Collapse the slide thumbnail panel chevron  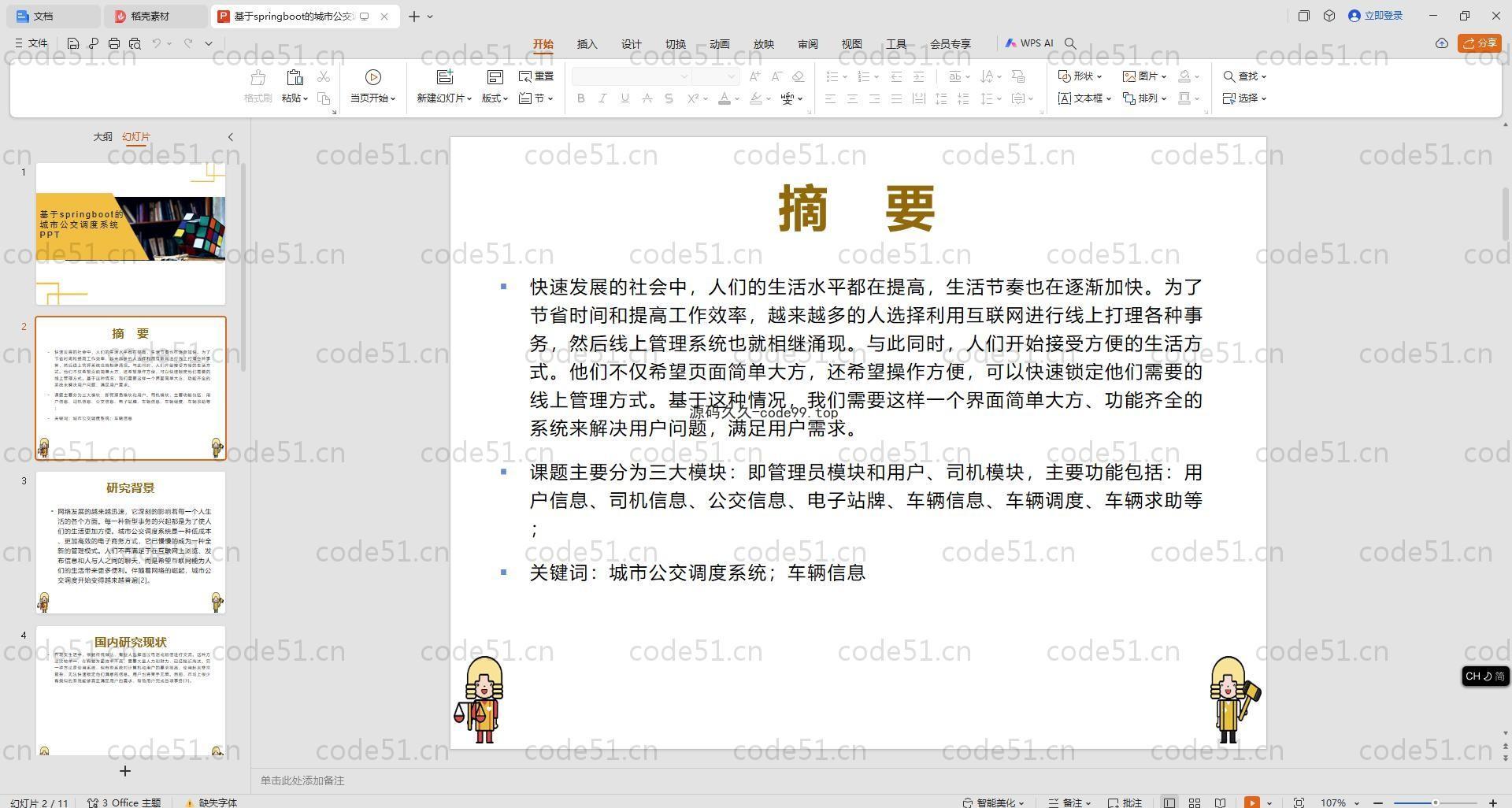(x=231, y=137)
